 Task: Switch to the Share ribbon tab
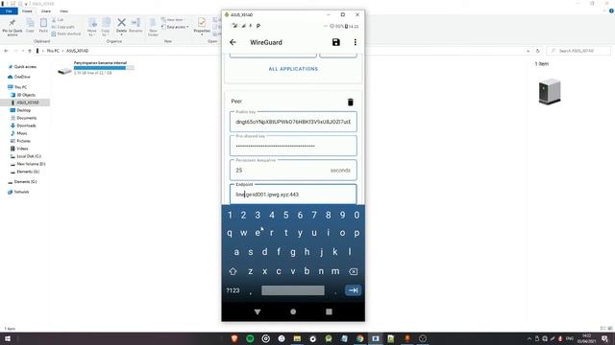coord(46,11)
